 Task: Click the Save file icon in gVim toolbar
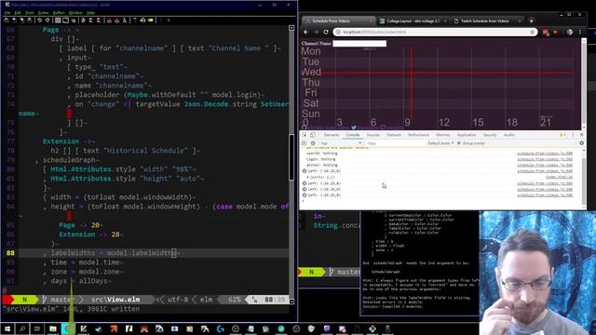14,20
